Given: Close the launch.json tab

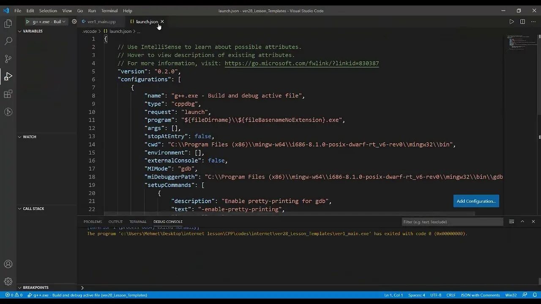Looking at the screenshot, I should point(162,22).
